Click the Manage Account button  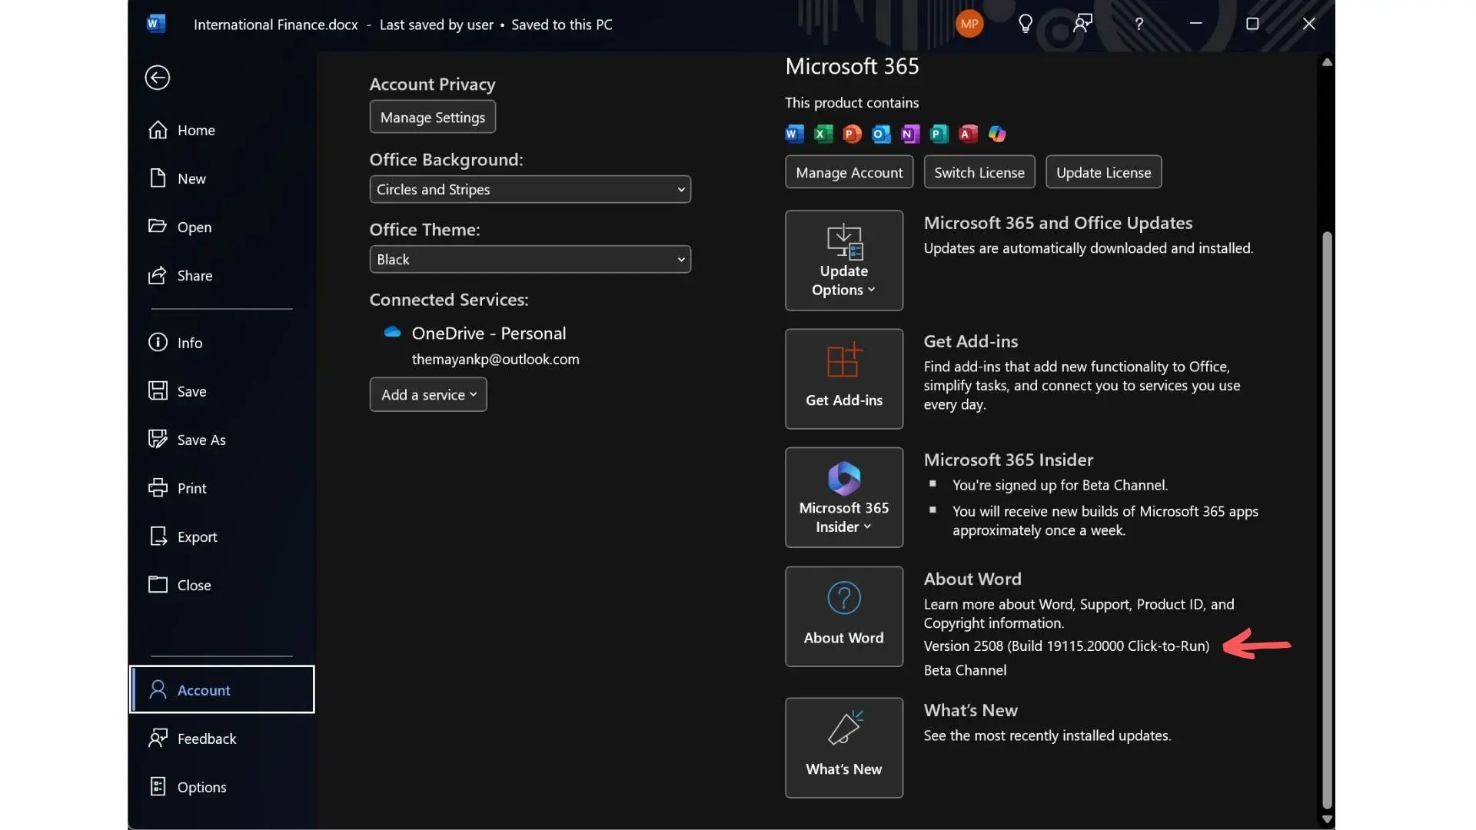point(849,172)
